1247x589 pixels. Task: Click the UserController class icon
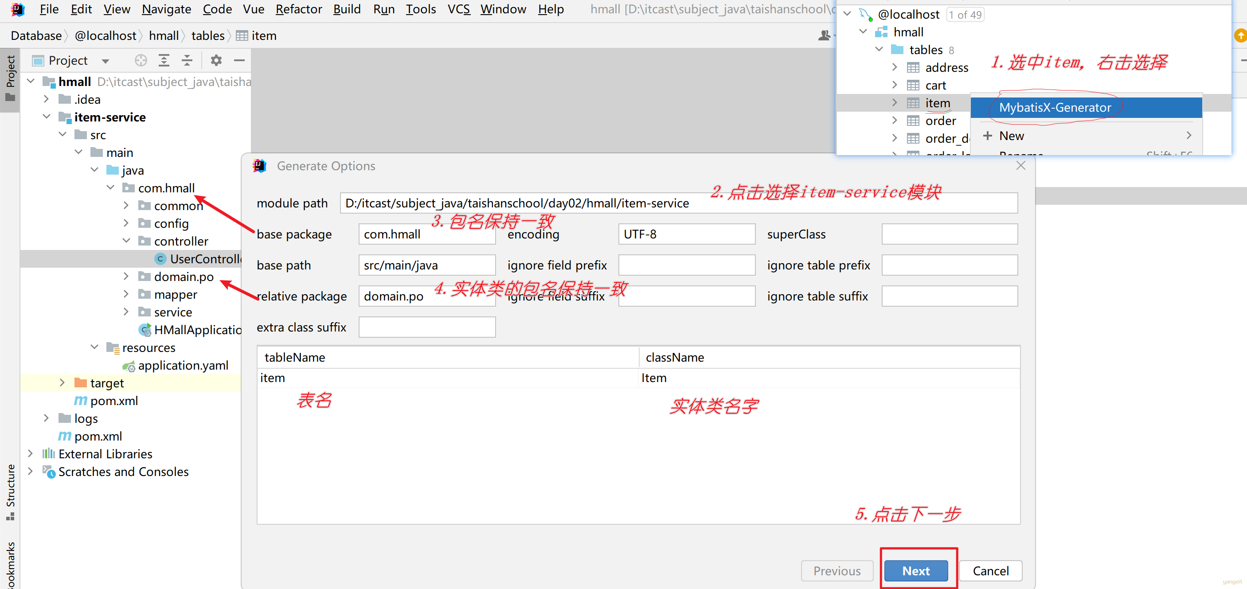point(160,259)
